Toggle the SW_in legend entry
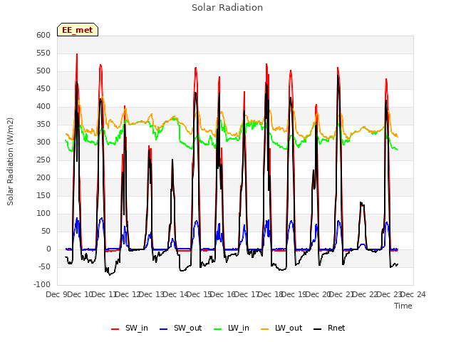The width and height of the screenshot is (456, 342). pos(130,328)
